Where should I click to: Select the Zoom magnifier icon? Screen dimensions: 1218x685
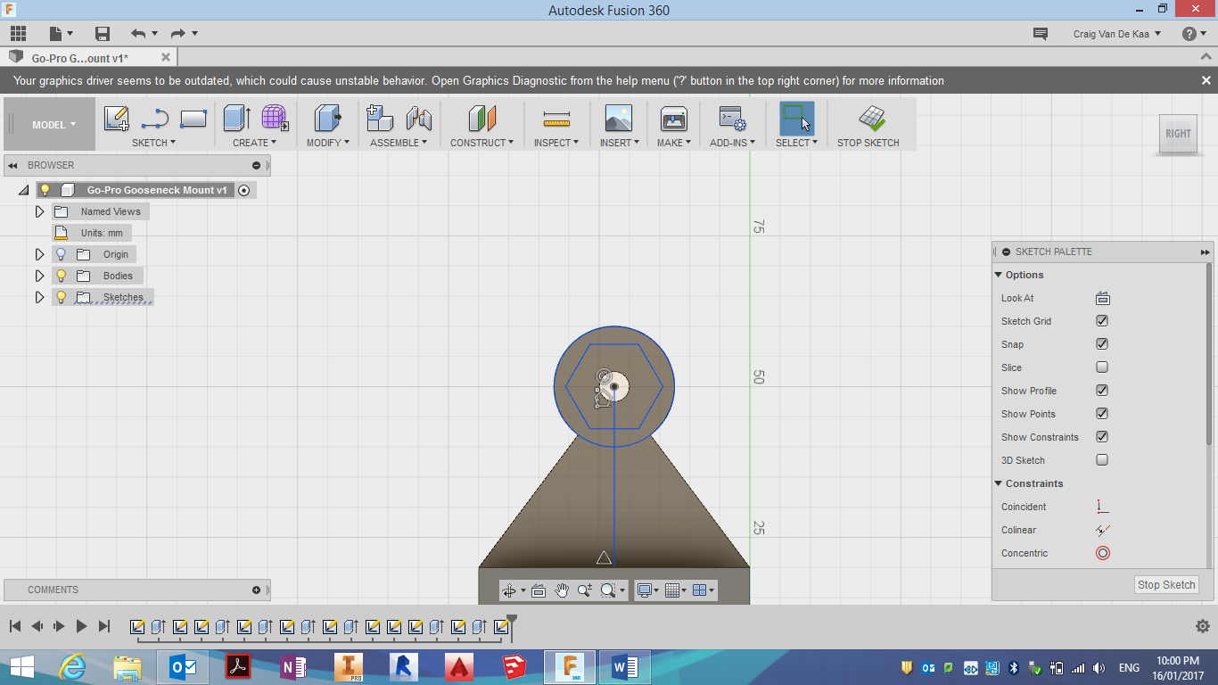(x=585, y=590)
